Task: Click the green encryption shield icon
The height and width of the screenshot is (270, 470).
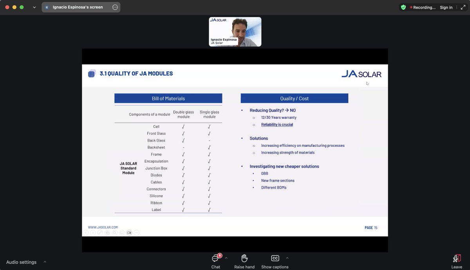Action: (x=403, y=7)
